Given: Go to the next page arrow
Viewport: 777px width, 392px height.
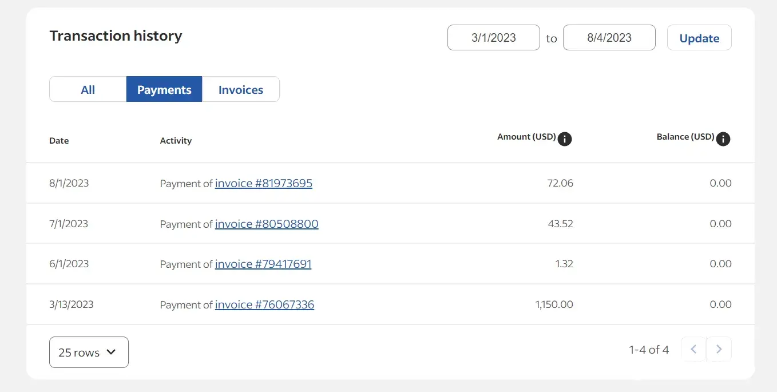Looking at the screenshot, I should tap(719, 349).
